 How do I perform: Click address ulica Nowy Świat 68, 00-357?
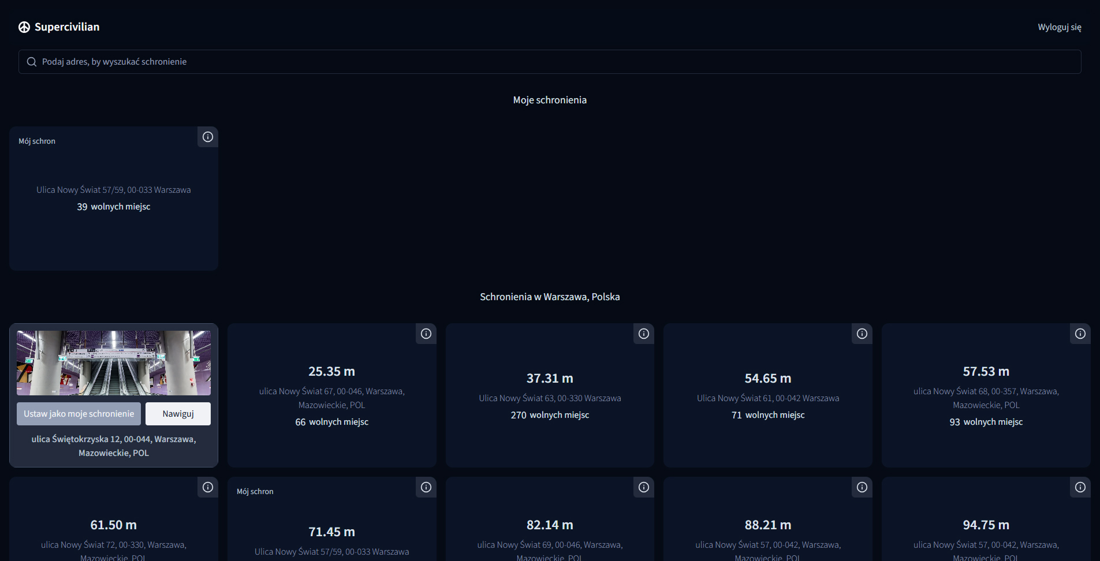point(986,398)
